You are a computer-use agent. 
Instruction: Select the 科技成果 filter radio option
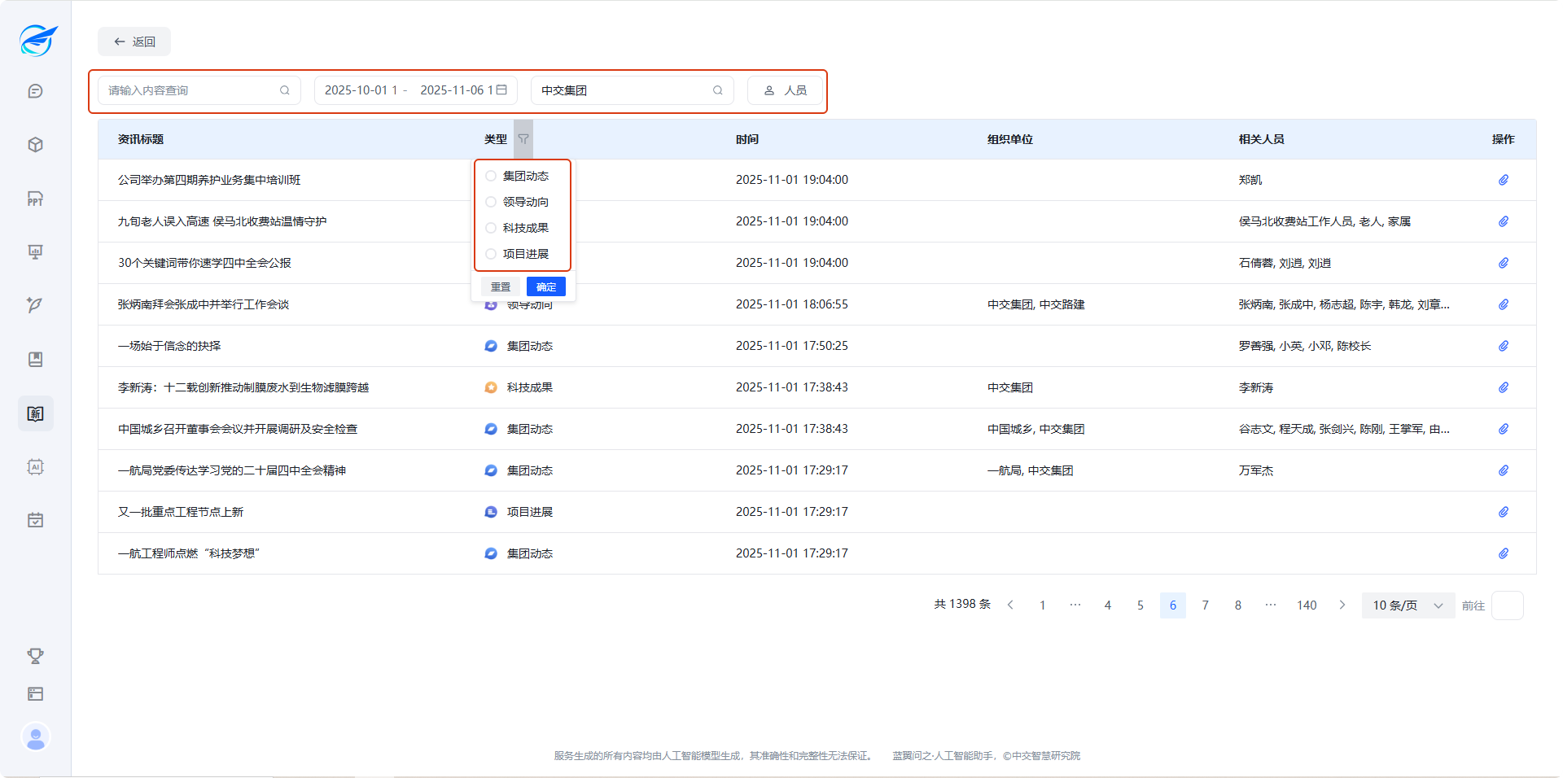[491, 228]
